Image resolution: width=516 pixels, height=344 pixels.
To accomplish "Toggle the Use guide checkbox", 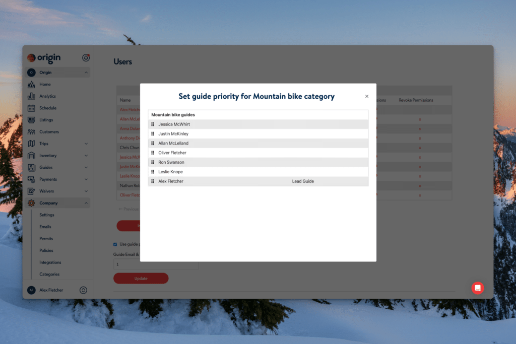I will (x=115, y=244).
